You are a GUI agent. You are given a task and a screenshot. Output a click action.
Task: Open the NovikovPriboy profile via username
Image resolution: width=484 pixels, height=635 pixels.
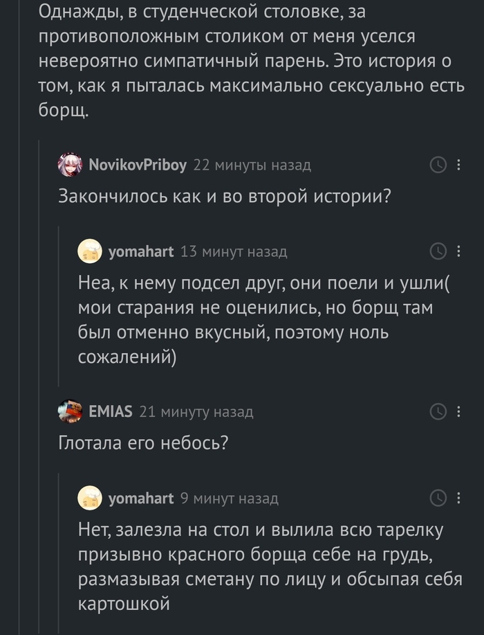[x=138, y=165]
